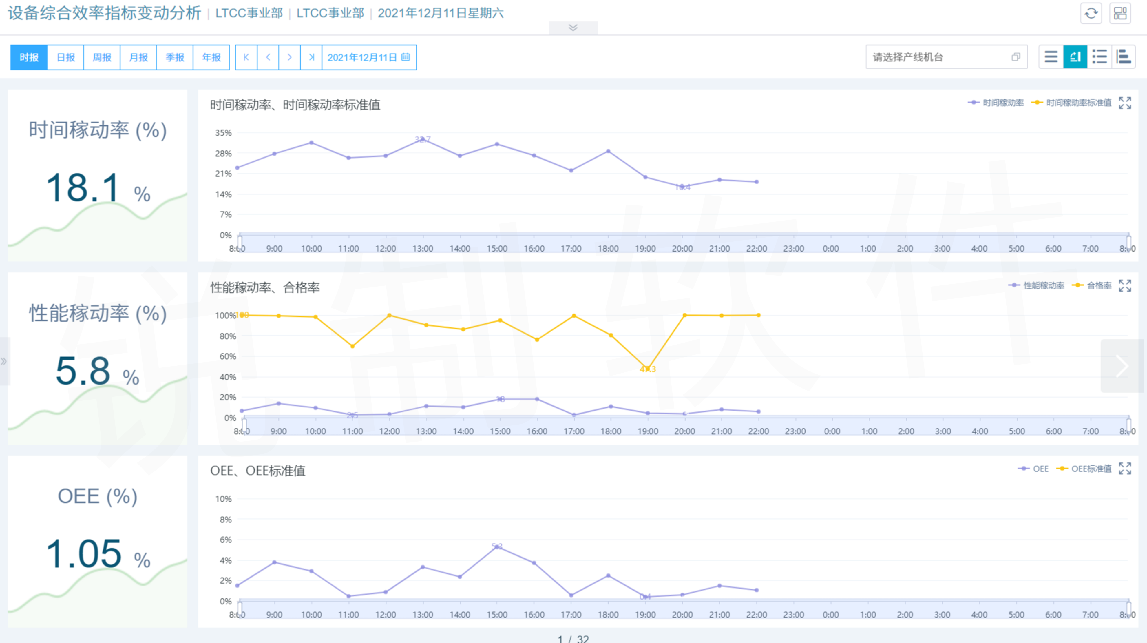Open the 2021年12月11日 date picker
The image size is (1147, 643).
369,57
